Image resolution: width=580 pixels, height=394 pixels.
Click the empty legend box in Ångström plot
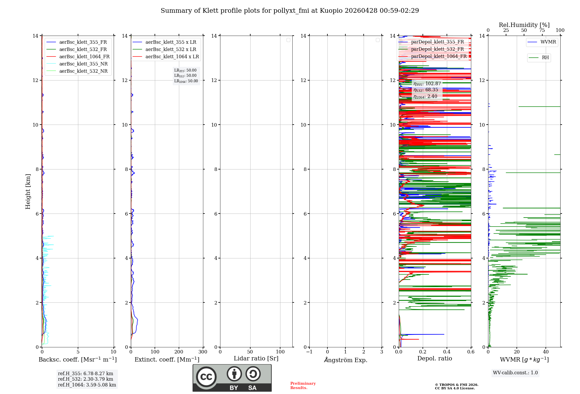[x=378, y=40]
